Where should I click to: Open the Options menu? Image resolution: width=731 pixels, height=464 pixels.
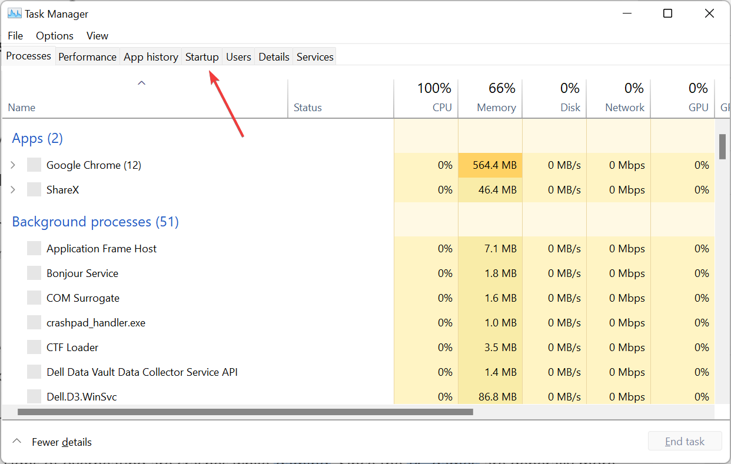54,36
